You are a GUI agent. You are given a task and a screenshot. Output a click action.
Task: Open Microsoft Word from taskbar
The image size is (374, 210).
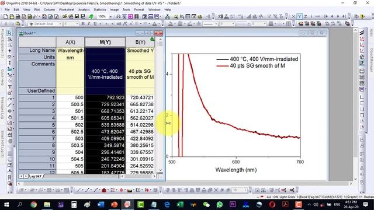pyautogui.click(x=101, y=205)
